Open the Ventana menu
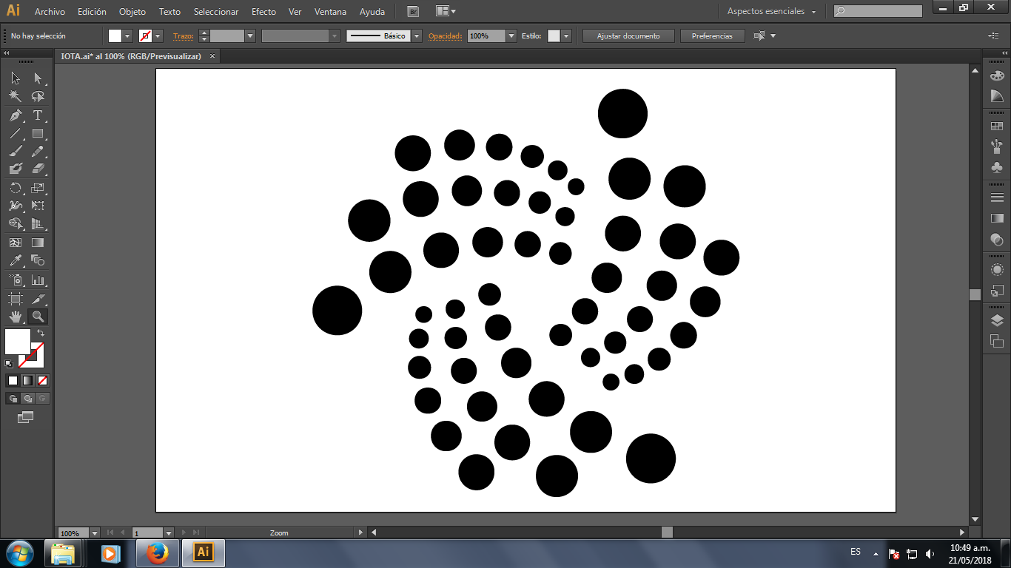This screenshot has height=568, width=1011. 329,12
